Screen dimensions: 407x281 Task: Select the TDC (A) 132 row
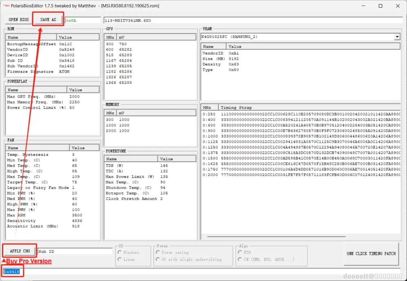tap(150, 171)
